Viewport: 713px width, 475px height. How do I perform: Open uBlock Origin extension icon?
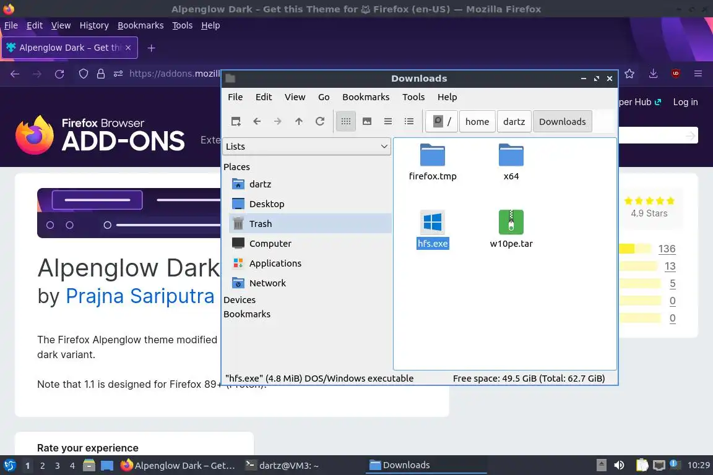pyautogui.click(x=676, y=74)
